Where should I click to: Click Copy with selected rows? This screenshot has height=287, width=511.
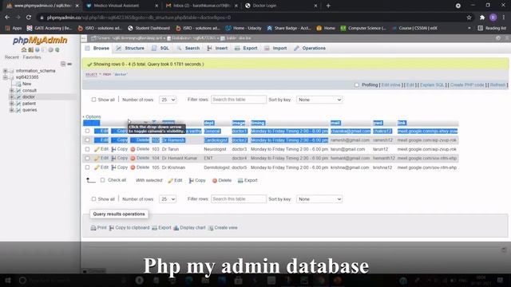click(x=197, y=180)
